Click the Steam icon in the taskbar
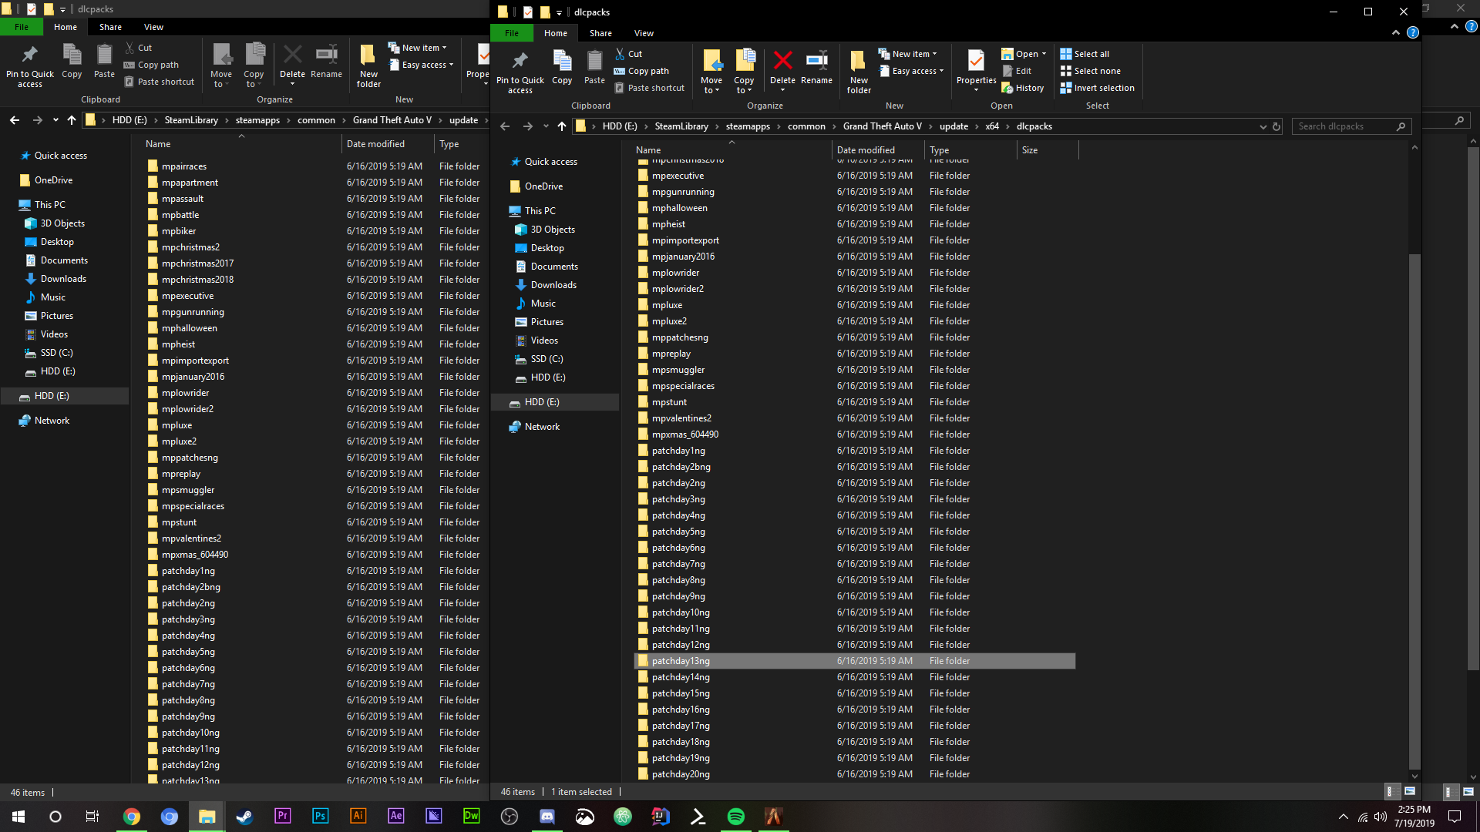 coord(244,817)
